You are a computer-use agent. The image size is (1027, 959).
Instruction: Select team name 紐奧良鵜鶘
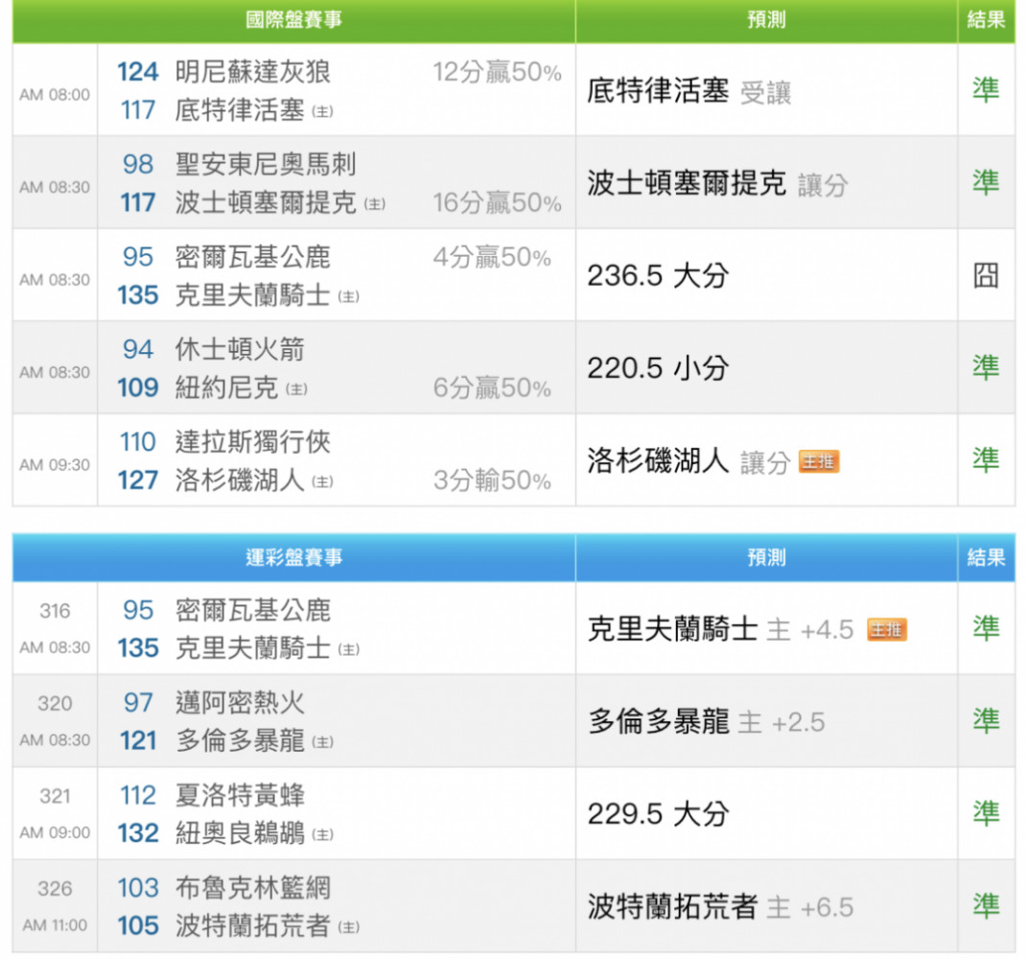[240, 834]
